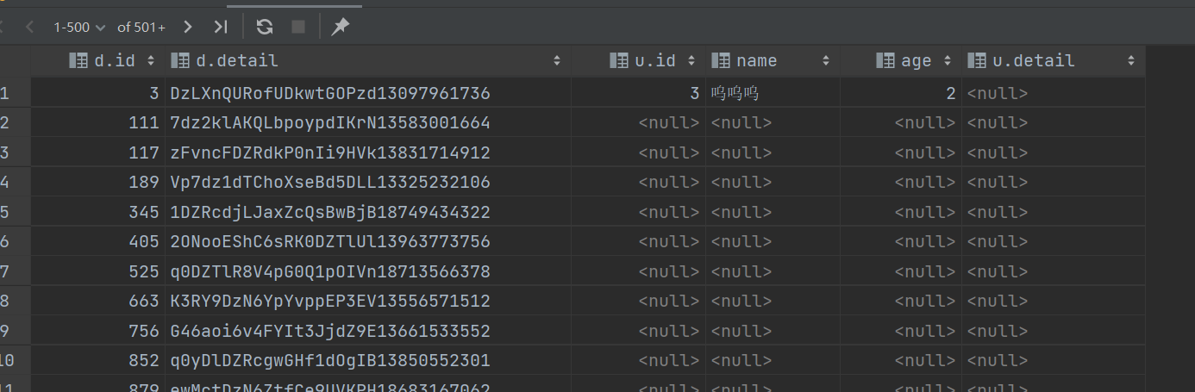The width and height of the screenshot is (1195, 392).
Task: Select row number 7 in the gutter
Action: pos(15,271)
